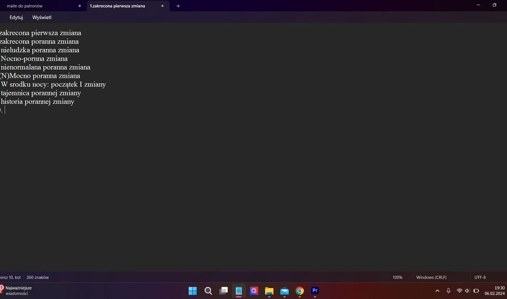Viewport: 507px width, 299px height.
Task: Open the Wyświetl menu
Action: click(x=42, y=18)
